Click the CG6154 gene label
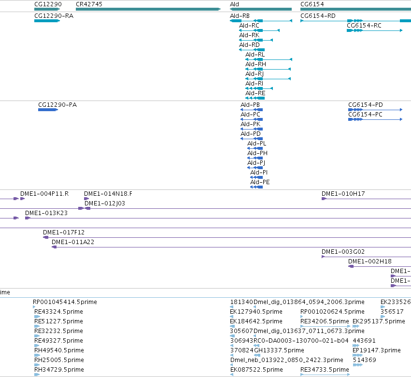Viewport: 411px width, 377px height. [x=312, y=4]
